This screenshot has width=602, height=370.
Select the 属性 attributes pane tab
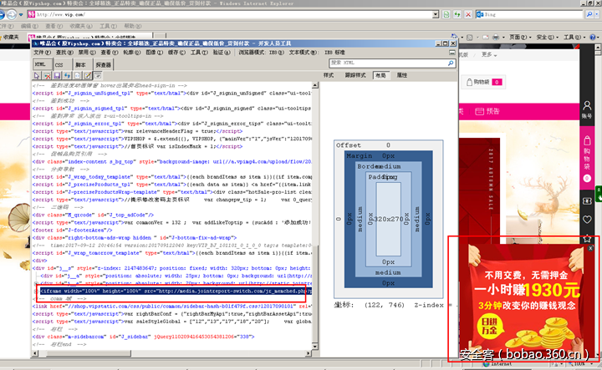(401, 74)
